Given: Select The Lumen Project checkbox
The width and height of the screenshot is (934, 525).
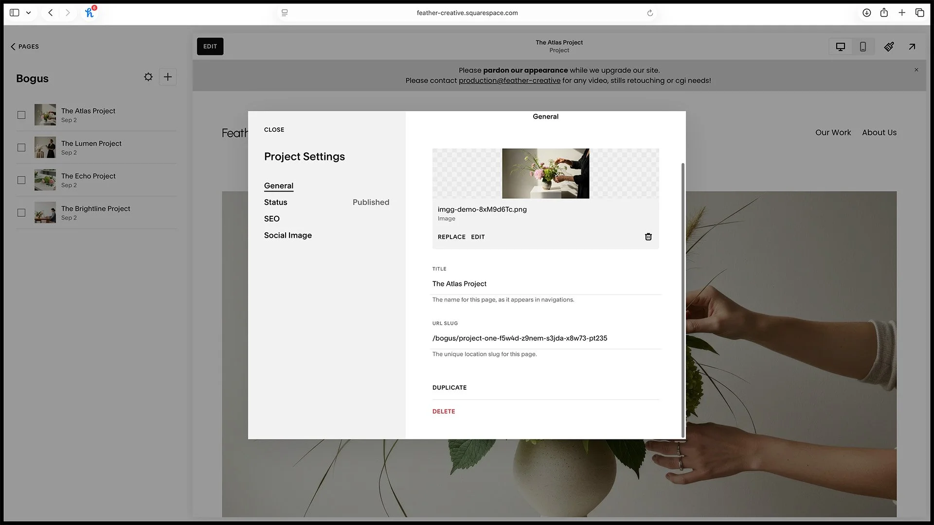Looking at the screenshot, I should tap(21, 148).
